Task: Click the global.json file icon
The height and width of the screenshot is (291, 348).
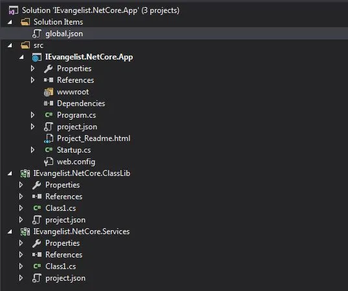Action: click(x=37, y=34)
